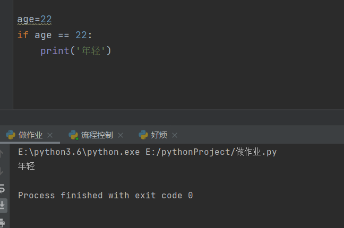Click the up-the-stack-trace arrow icon
The height and width of the screenshot is (228, 344).
coord(3,154)
